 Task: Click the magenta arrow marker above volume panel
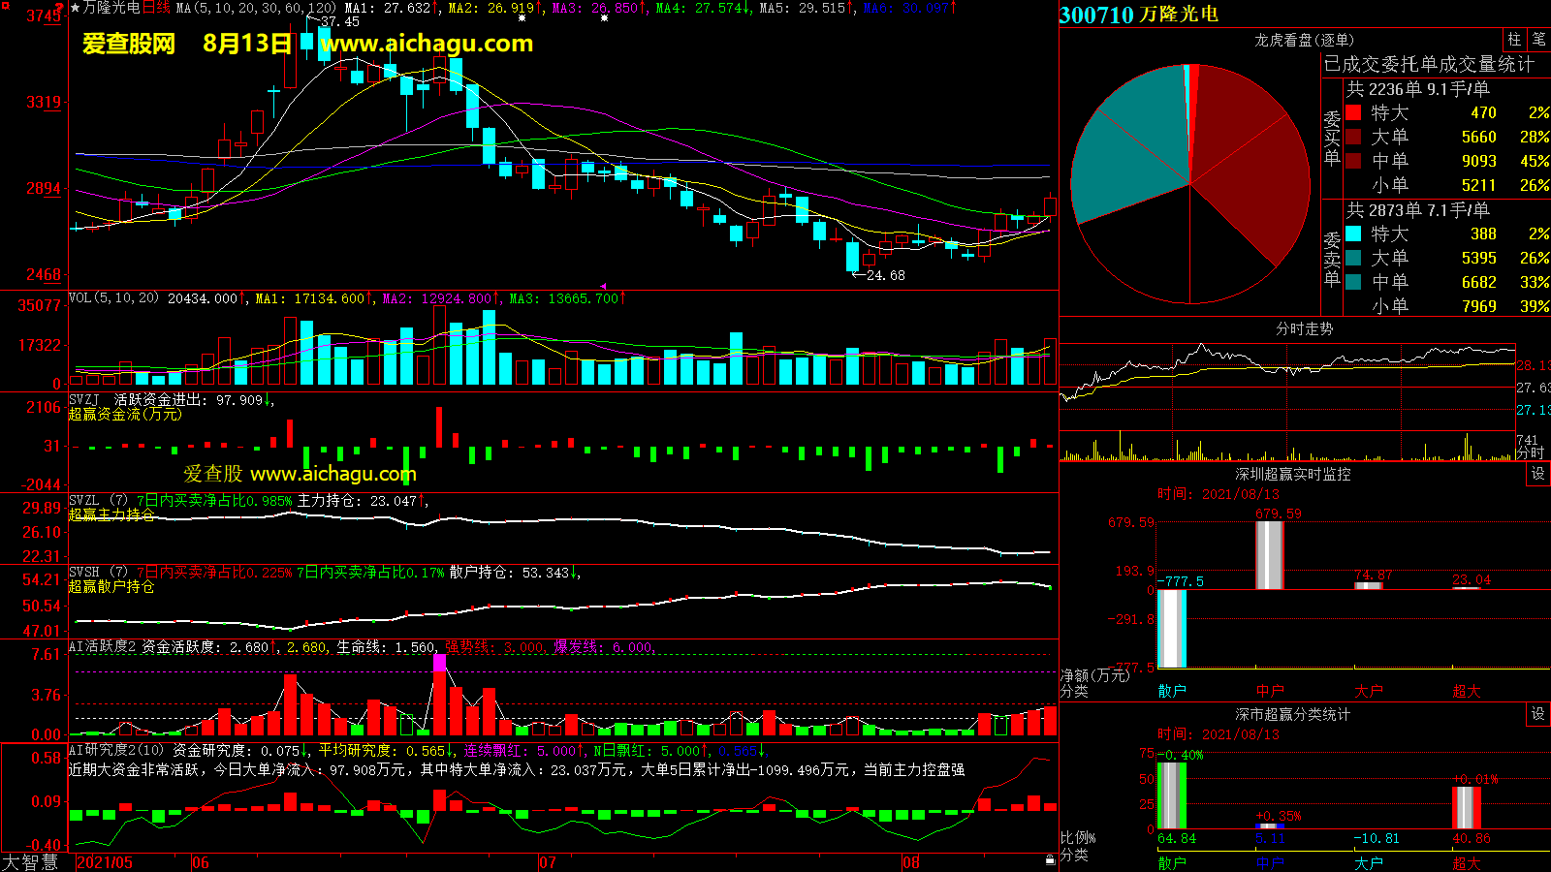point(603,287)
